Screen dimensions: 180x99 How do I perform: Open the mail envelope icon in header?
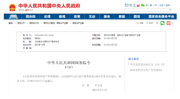126,5
